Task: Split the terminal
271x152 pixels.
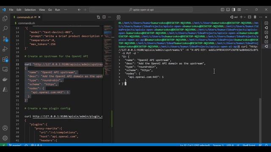Action: pyautogui.click(x=249, y=17)
